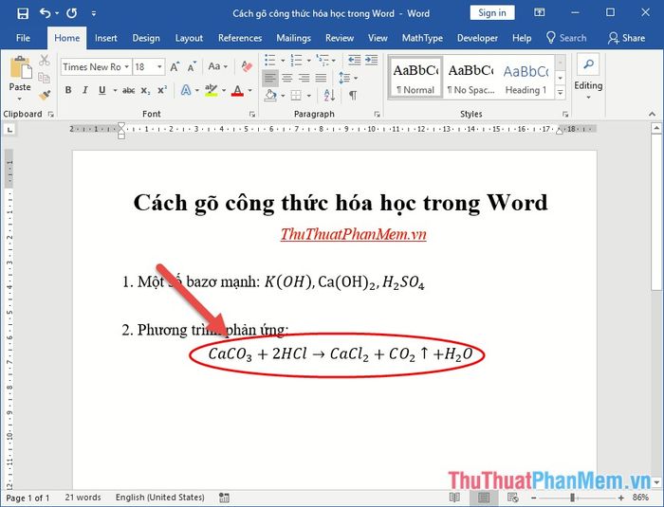
Task: Open the Editing group dropdown
Action: pos(588,78)
